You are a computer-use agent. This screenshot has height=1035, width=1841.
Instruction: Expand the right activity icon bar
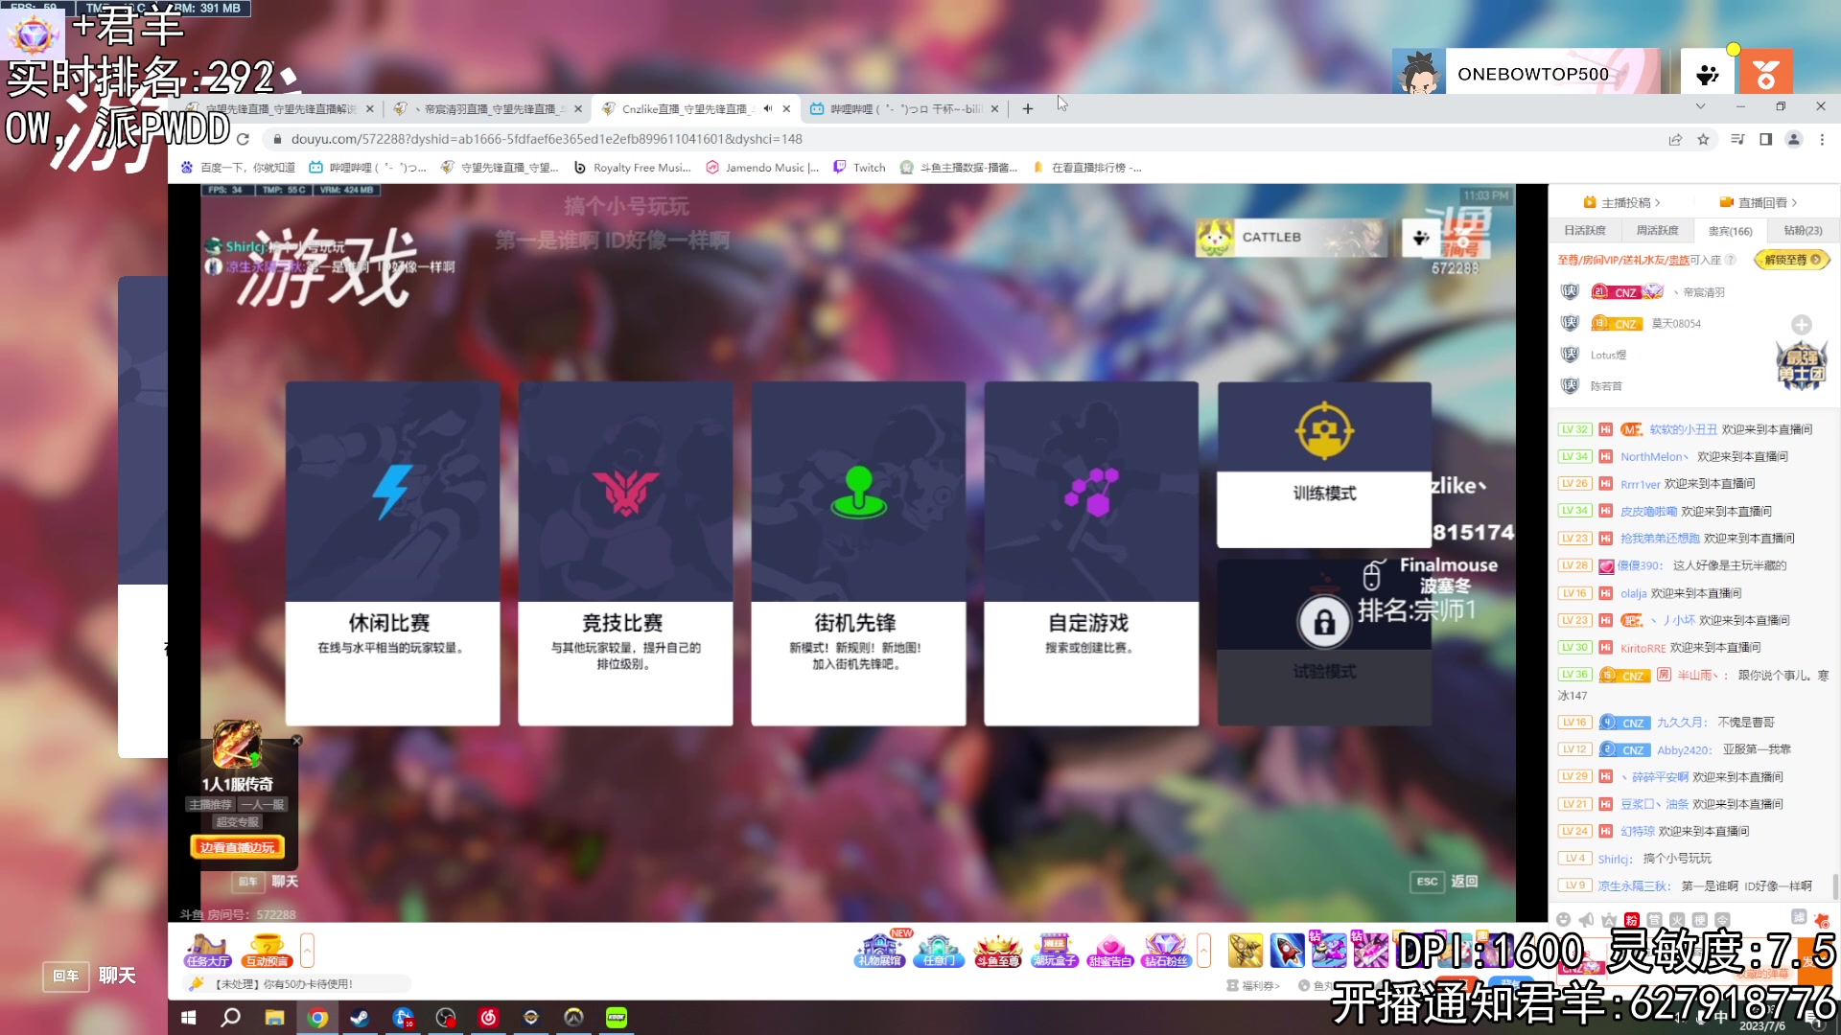click(x=1204, y=950)
